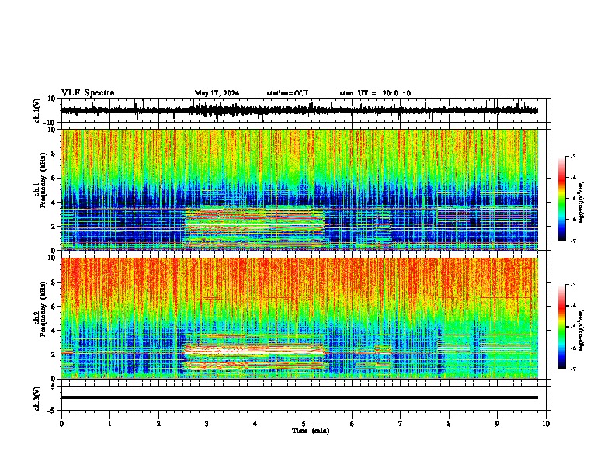Click the ch.1(V) waveform axis label
Viewport: 615px width, 475px height.
(37, 110)
